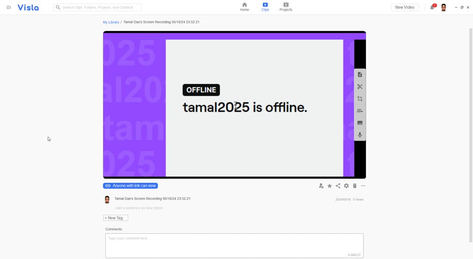Viewport: 473px width, 259px height.
Task: Click the video preview player
Action: [x=234, y=105]
